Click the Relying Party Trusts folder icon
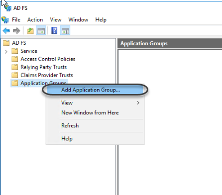 click(x=15, y=67)
